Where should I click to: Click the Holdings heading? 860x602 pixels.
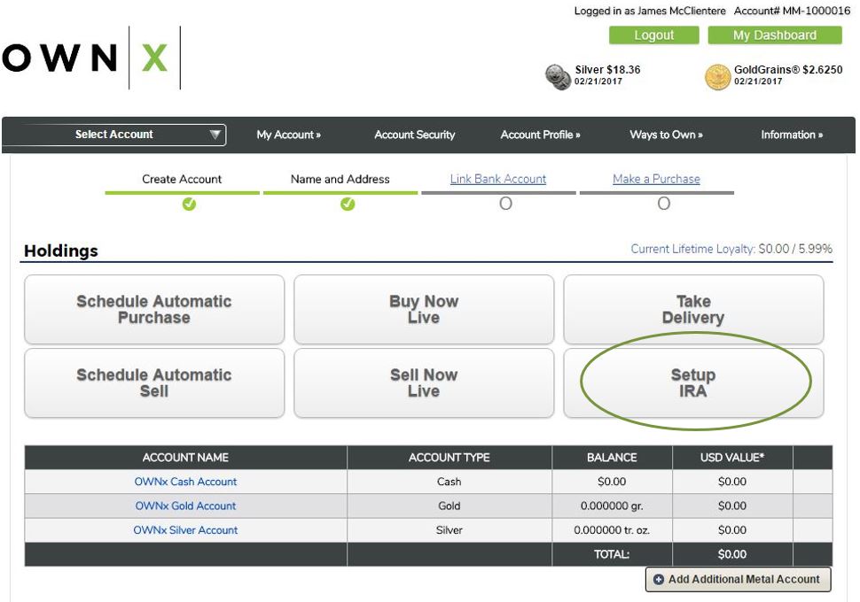click(x=61, y=251)
